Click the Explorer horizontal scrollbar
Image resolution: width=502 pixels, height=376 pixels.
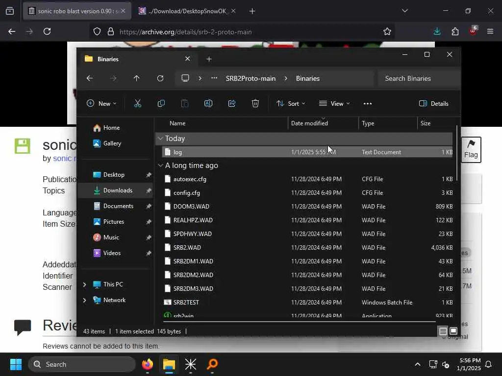click(300, 321)
